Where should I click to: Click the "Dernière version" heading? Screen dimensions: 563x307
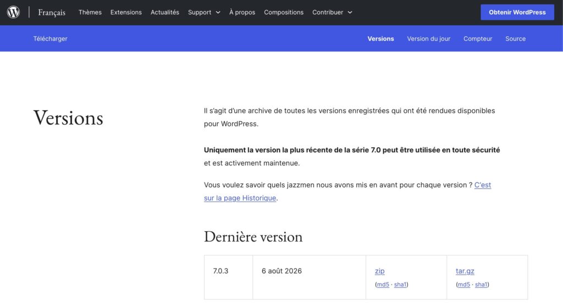point(253,237)
